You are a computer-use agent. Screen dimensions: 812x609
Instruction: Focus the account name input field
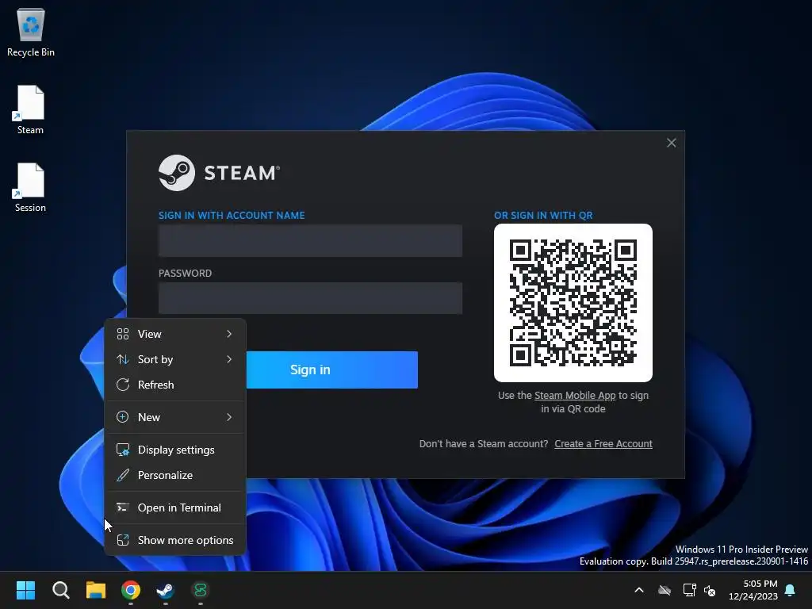[310, 240]
